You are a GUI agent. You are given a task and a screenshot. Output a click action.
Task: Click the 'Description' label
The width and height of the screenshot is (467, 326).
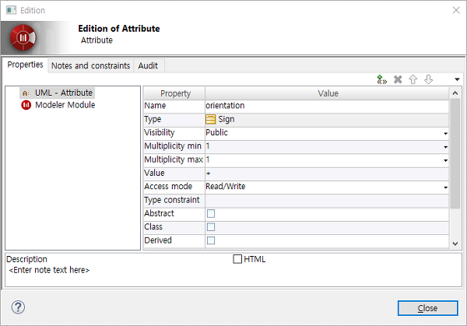pyautogui.click(x=26, y=259)
